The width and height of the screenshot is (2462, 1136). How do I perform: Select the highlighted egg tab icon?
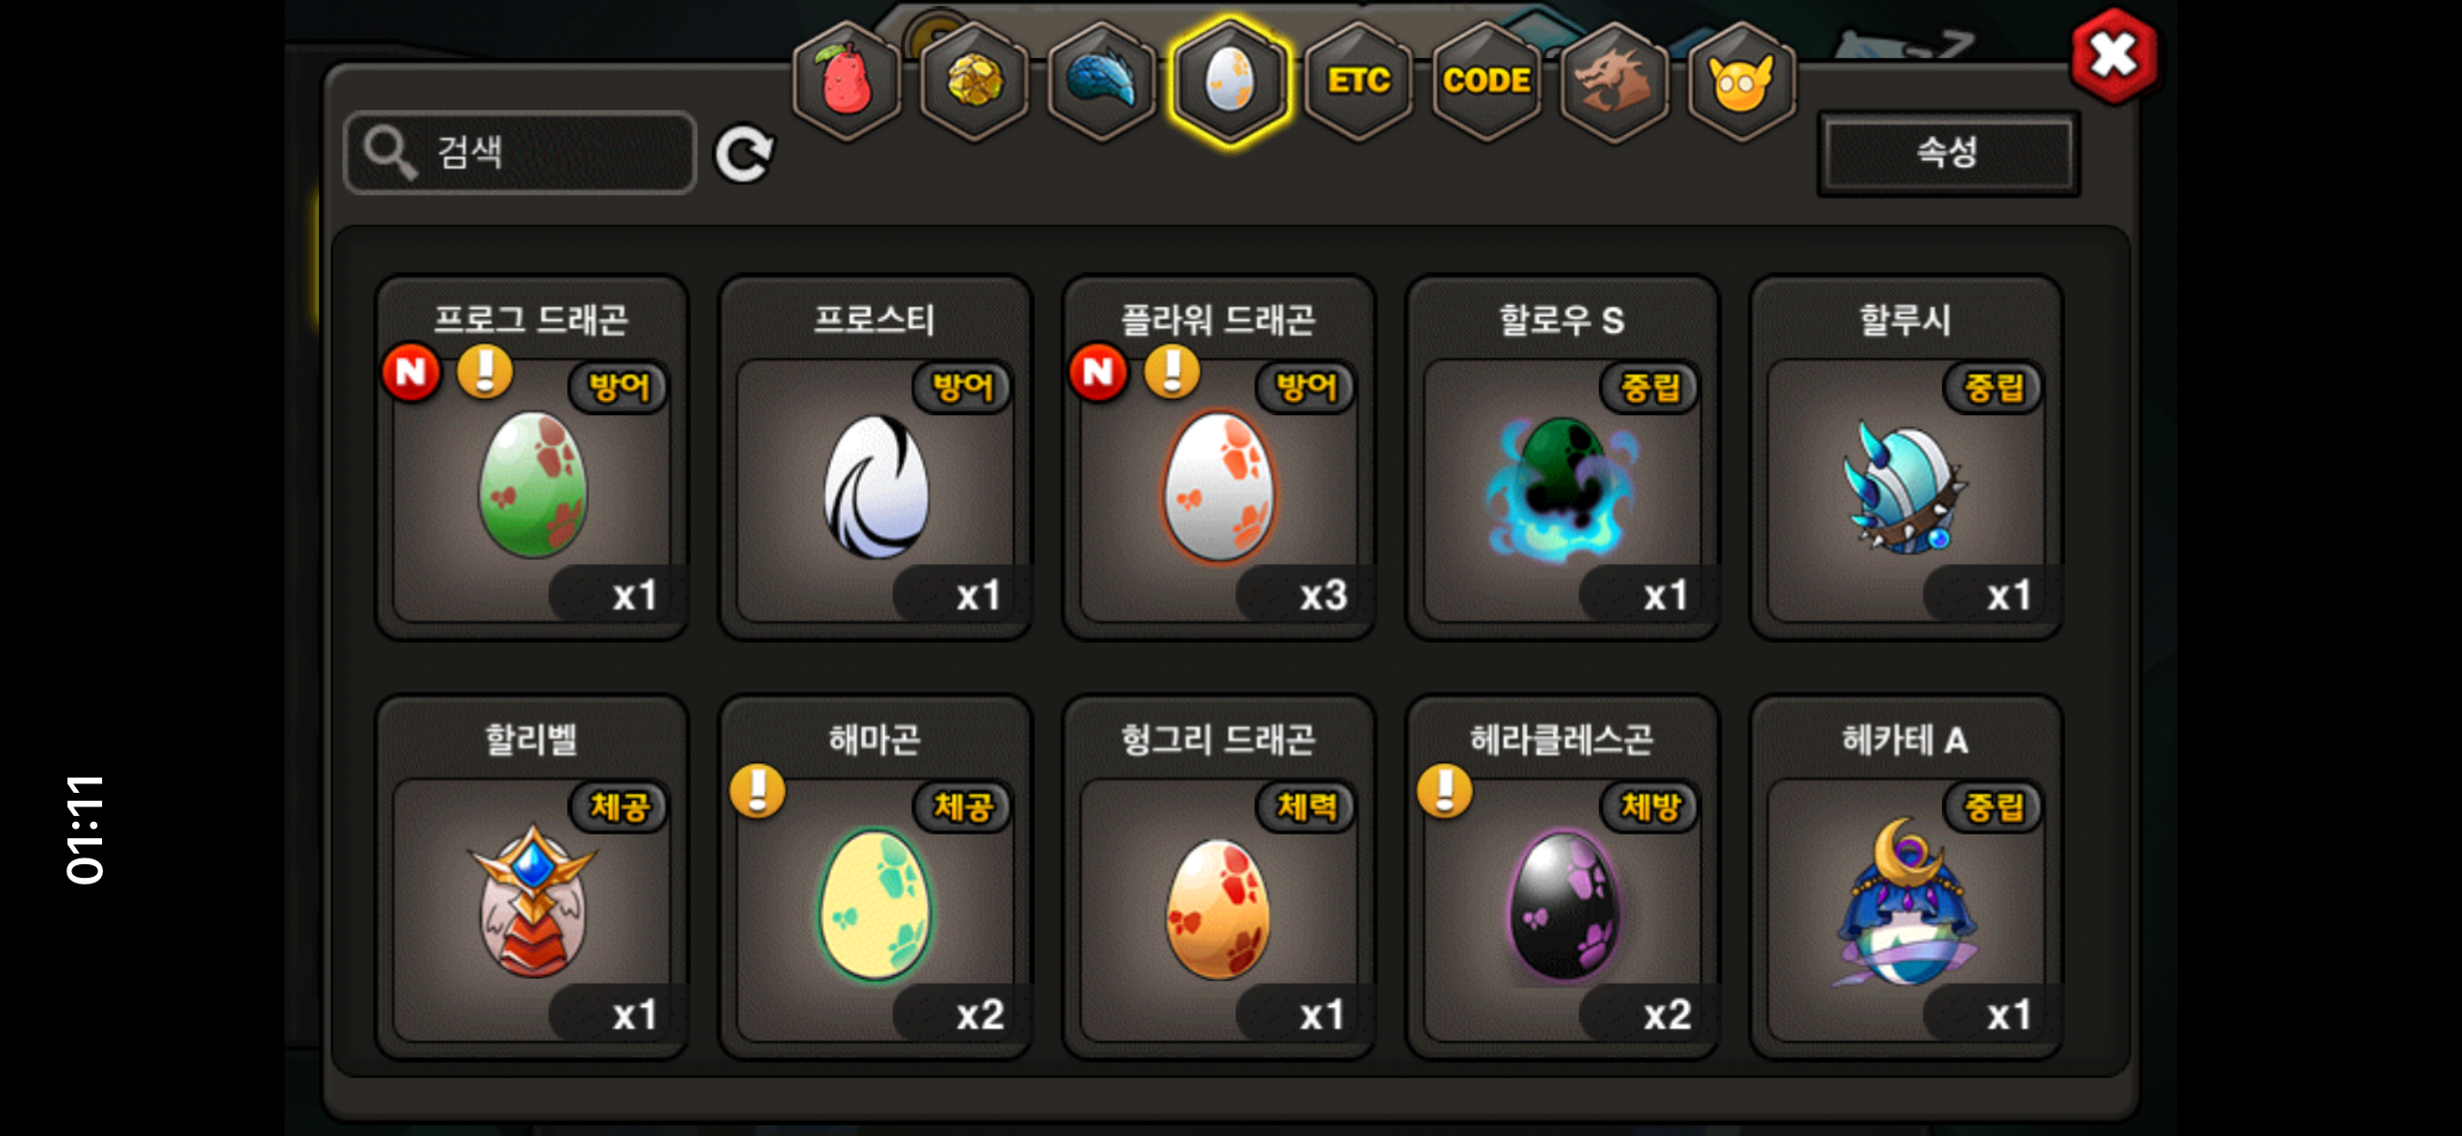(1230, 81)
